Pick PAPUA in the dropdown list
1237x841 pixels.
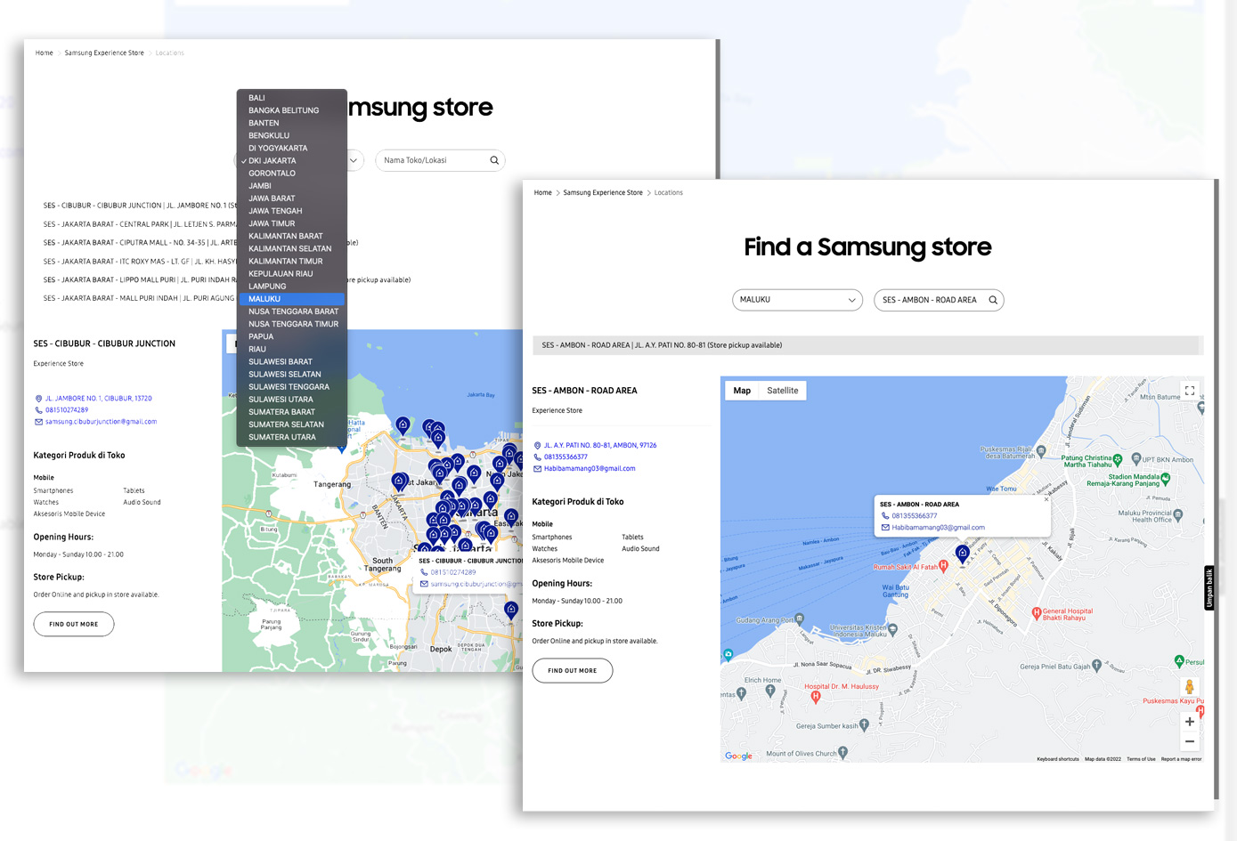point(261,336)
